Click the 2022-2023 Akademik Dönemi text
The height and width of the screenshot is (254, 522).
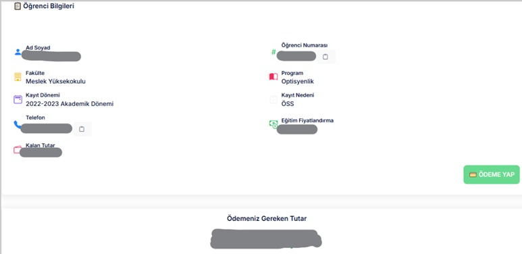click(70, 103)
